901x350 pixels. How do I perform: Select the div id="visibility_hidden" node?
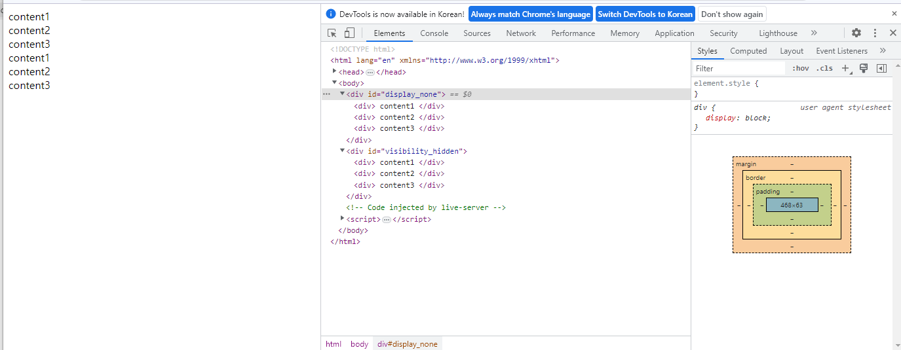click(406, 151)
